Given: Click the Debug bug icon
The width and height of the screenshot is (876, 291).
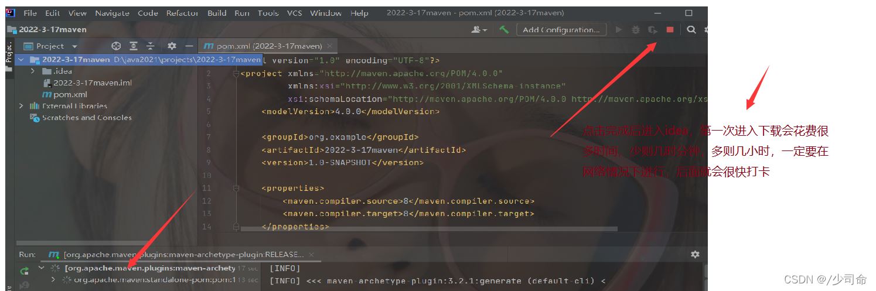Looking at the screenshot, I should pos(635,29).
